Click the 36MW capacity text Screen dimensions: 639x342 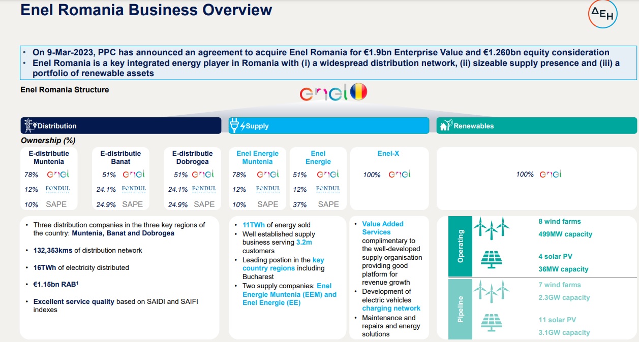tap(563, 269)
